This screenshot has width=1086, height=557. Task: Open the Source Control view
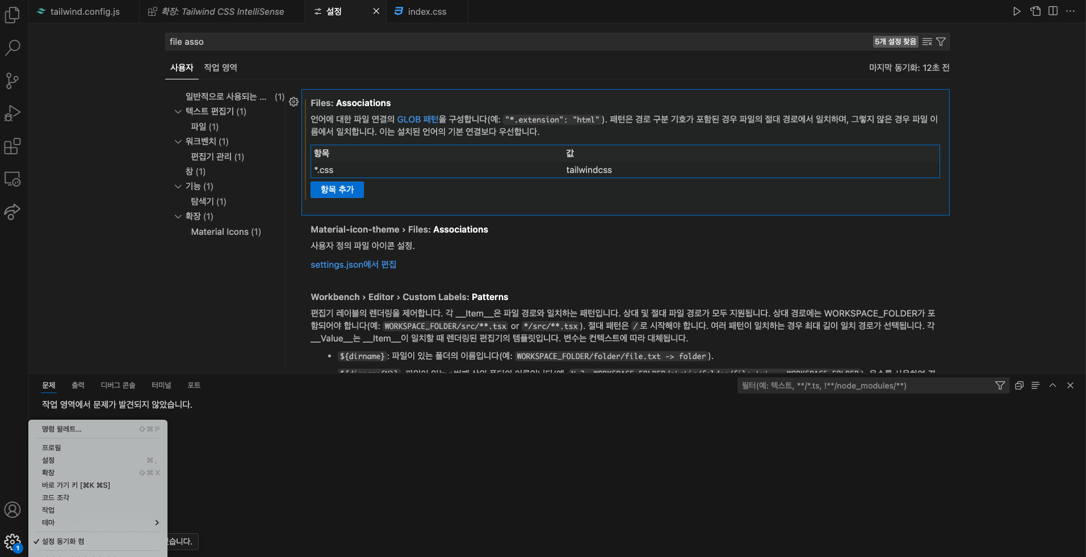pos(12,81)
